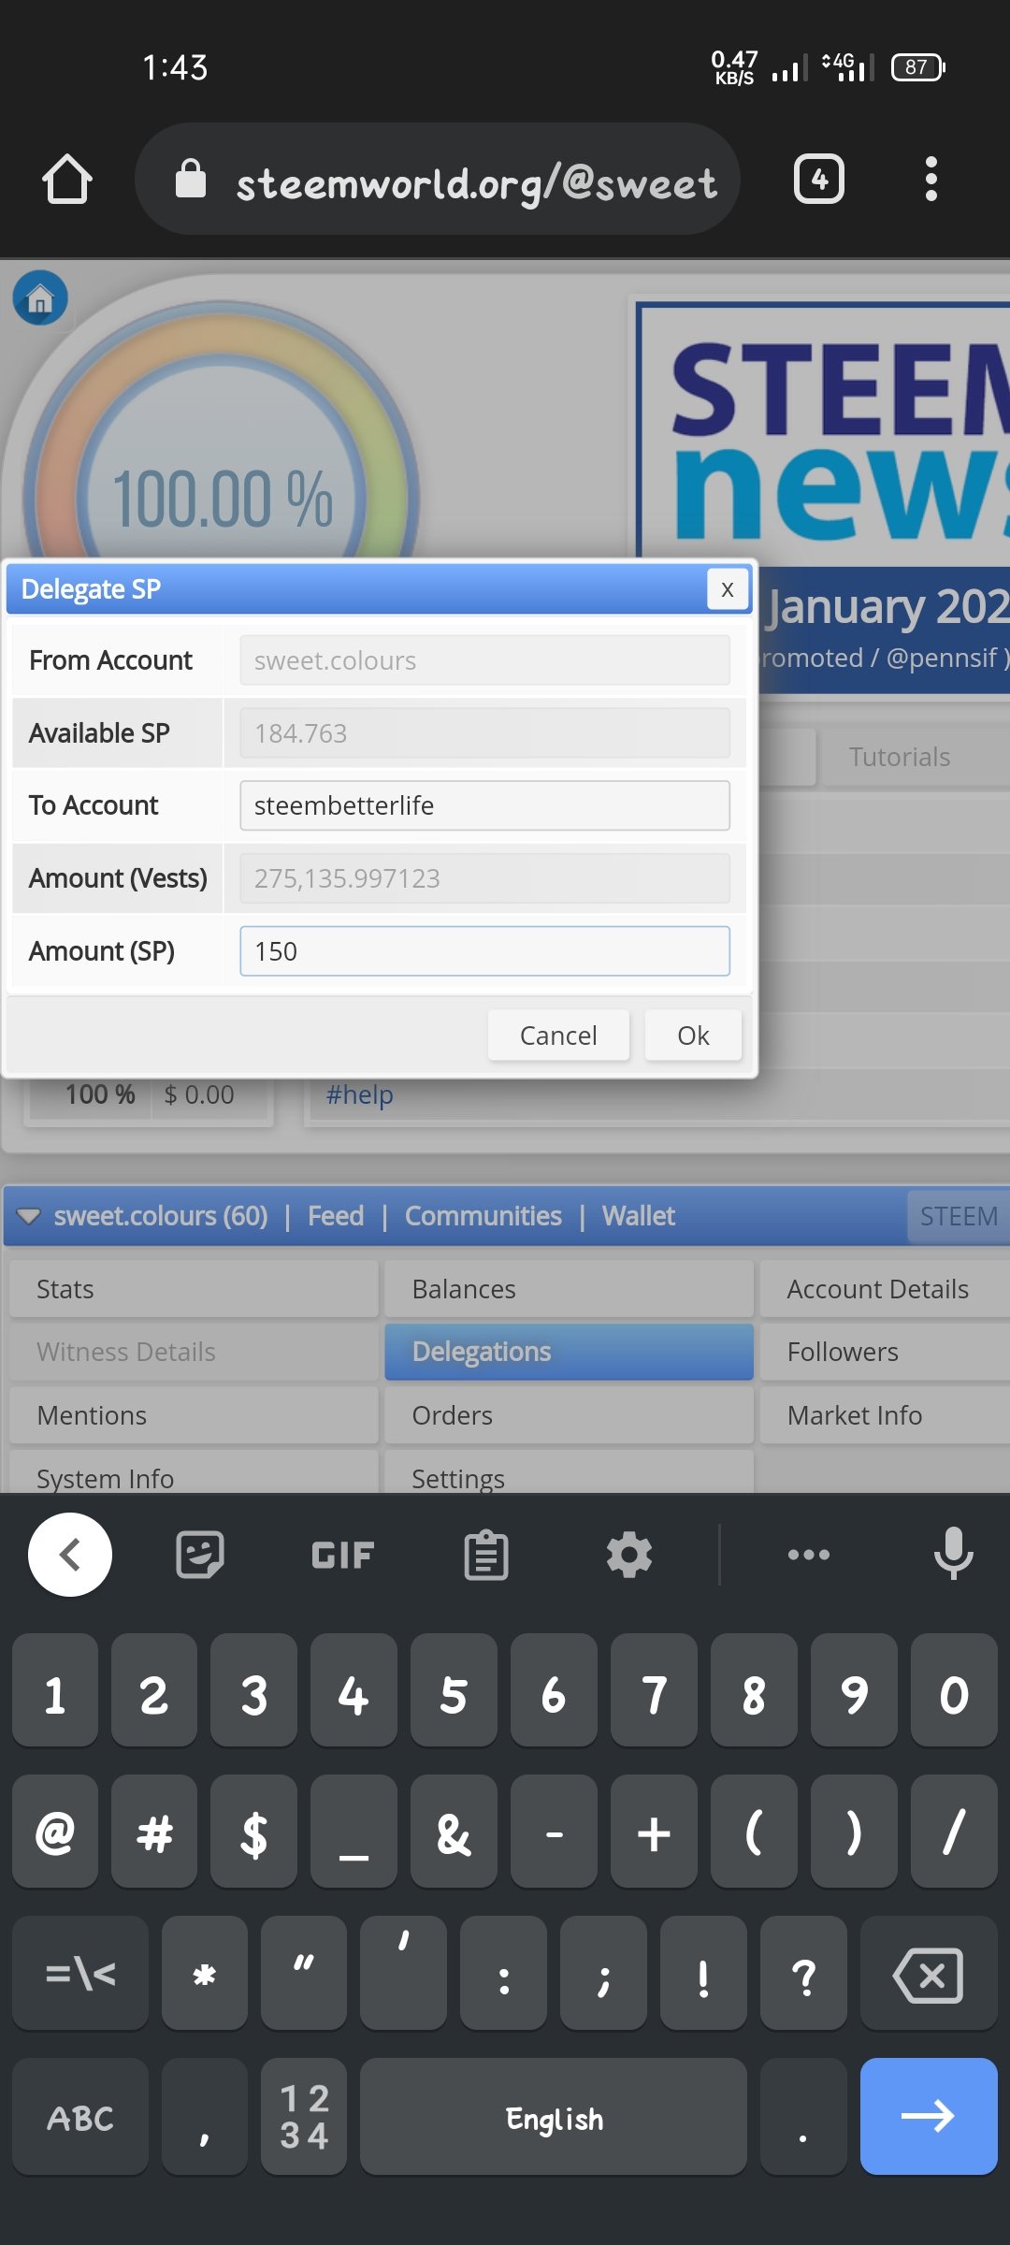Open the Wallet link
1010x2245 pixels.
[x=638, y=1216]
